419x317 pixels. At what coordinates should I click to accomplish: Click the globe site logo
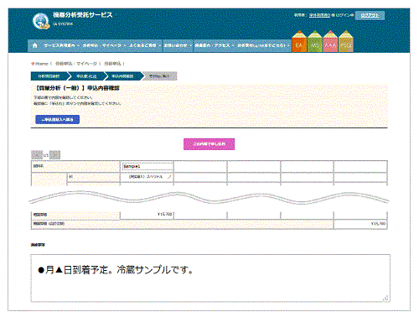(x=41, y=21)
